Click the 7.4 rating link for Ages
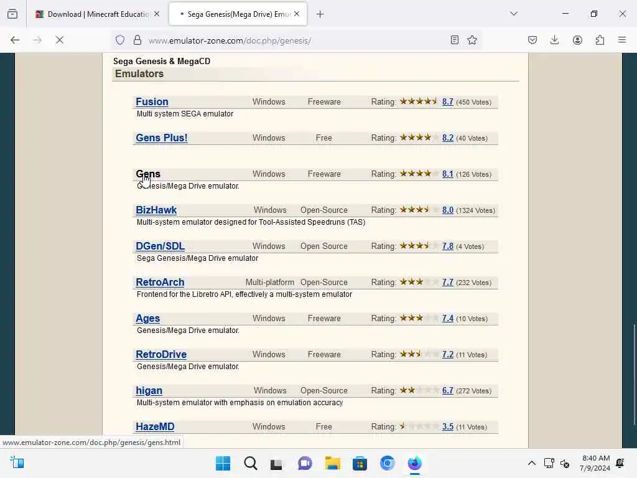 coord(448,319)
